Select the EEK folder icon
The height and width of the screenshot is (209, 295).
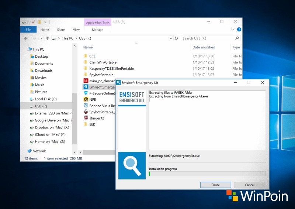click(x=86, y=124)
